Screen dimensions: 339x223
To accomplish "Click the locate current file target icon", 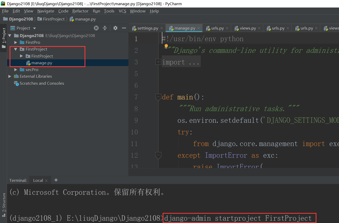I will click(x=96, y=28).
